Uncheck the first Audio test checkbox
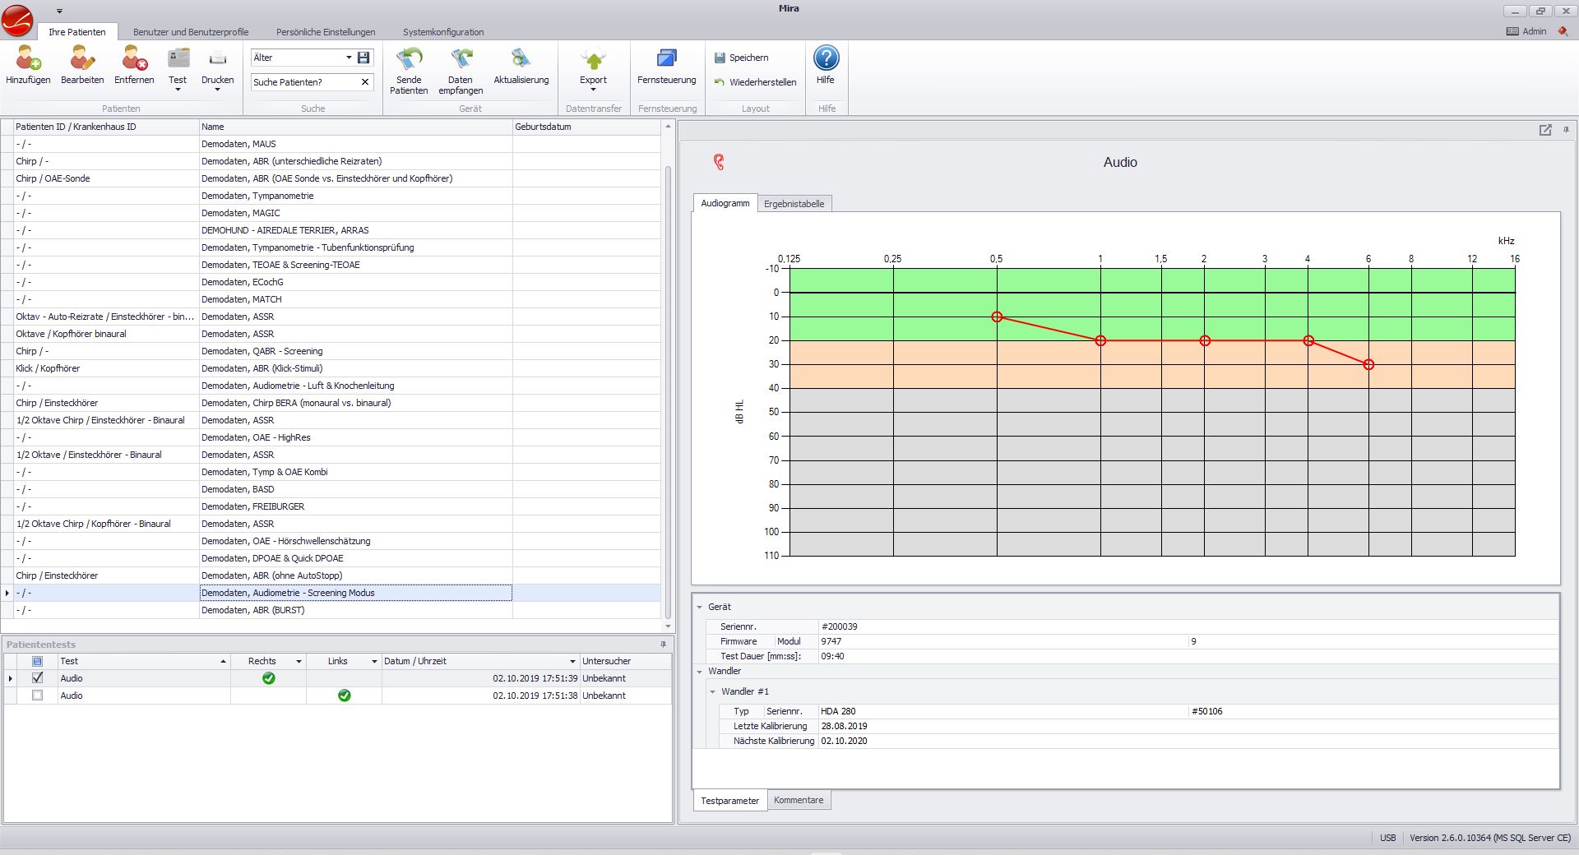The image size is (1579, 855). [x=37, y=678]
